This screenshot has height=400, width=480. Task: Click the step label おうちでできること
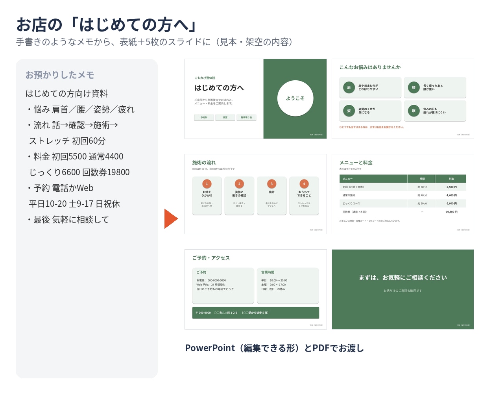pos(304,194)
